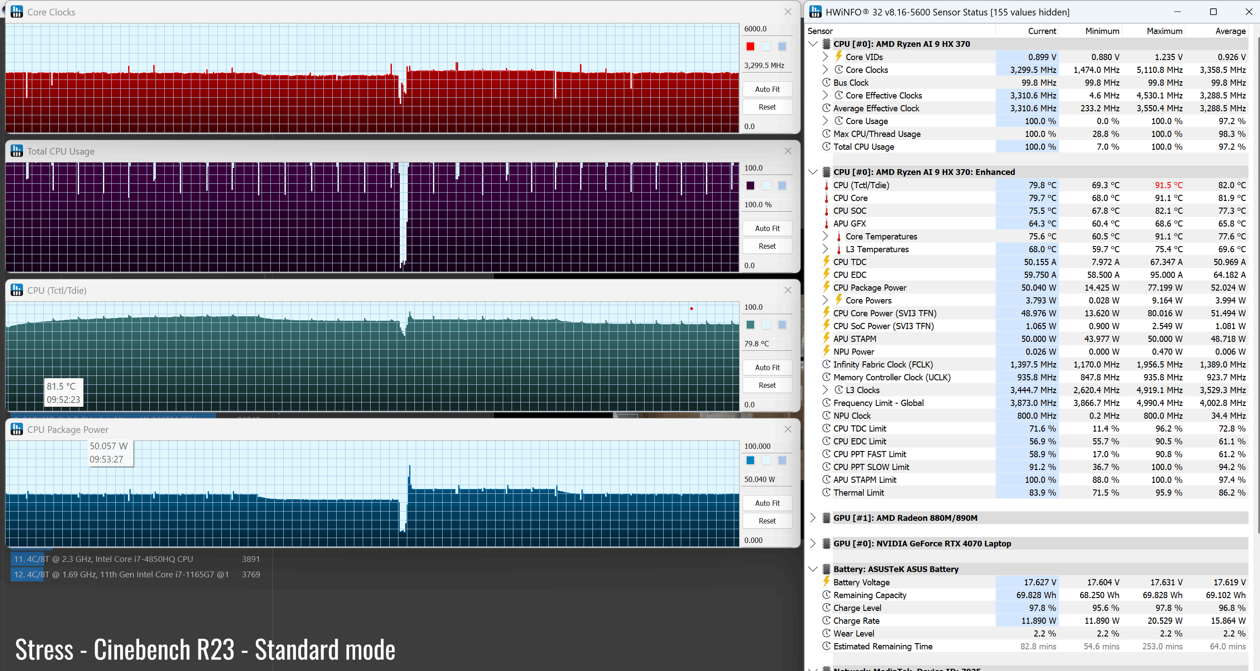
Task: Click the chip icon beside NVIDIA GeForce RTX 4070 Laptop
Action: click(827, 543)
